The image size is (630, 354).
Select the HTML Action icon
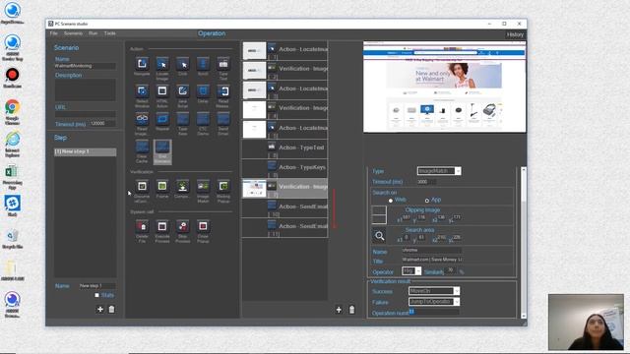pos(162,91)
